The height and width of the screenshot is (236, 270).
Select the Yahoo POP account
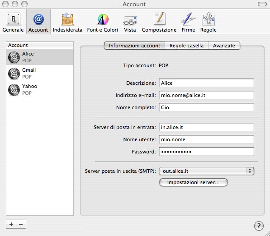click(40, 89)
